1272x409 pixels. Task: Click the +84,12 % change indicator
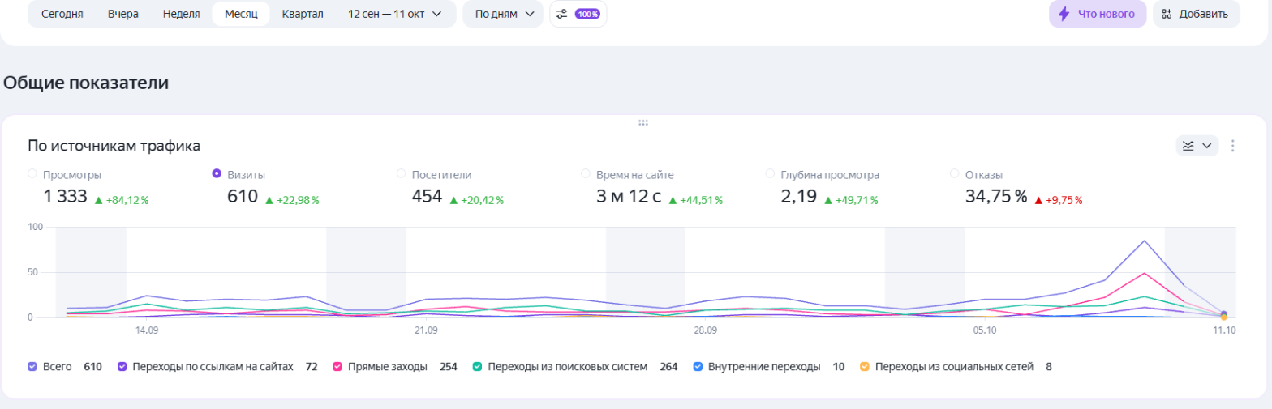[122, 200]
